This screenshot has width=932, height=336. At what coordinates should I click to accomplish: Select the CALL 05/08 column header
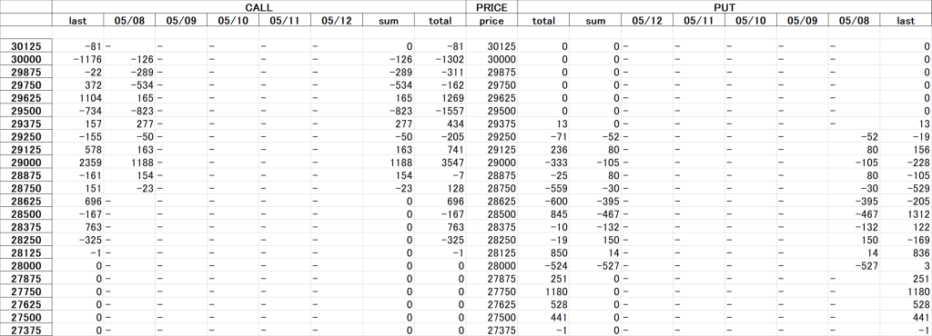click(129, 21)
